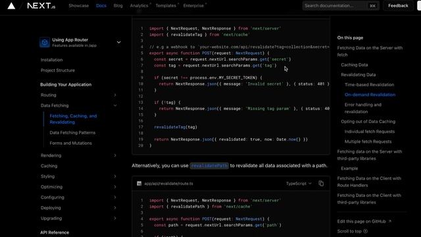
Task: Open the Using App Router dropdown chevron
Action: pos(118,42)
